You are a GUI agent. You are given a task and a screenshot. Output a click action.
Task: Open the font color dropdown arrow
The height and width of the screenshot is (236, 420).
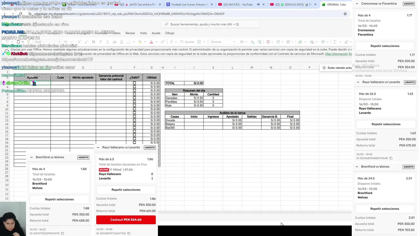click(157, 42)
